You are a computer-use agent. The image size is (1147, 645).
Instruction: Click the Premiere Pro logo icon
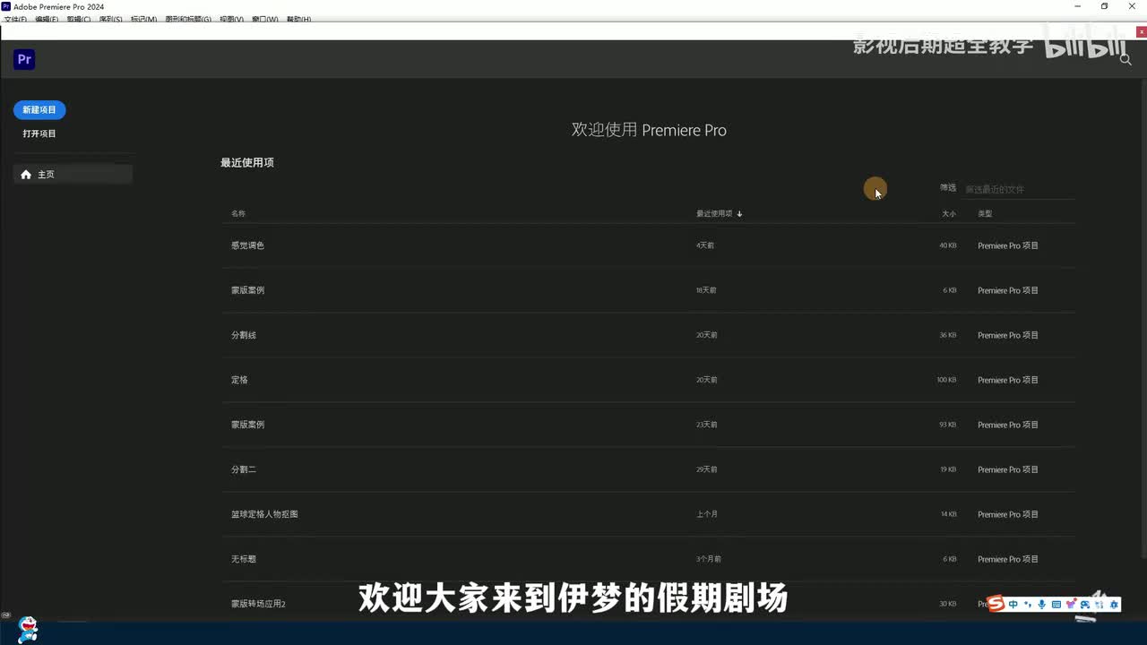(24, 60)
